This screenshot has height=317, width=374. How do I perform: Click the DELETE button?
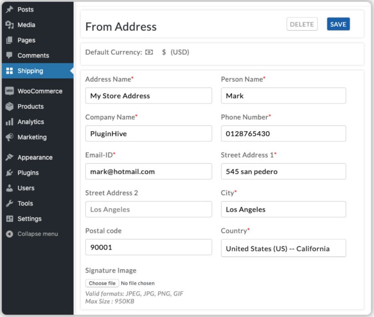point(302,24)
